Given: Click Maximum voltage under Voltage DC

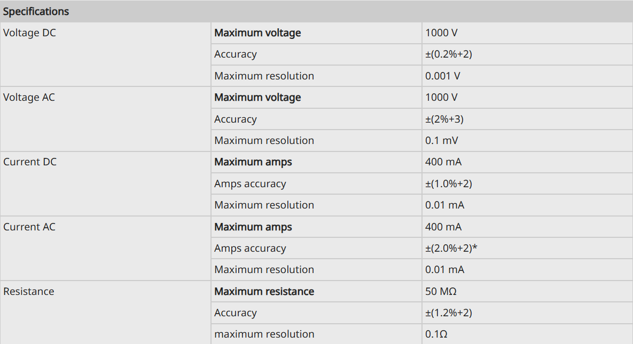Looking at the screenshot, I should pos(257,33).
